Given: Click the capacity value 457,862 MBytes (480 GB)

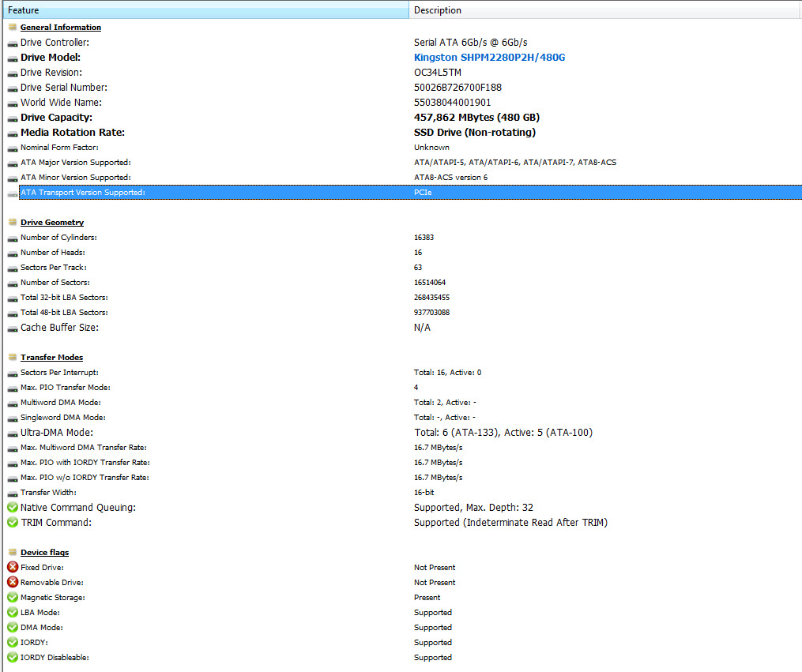Looking at the screenshot, I should click(476, 118).
